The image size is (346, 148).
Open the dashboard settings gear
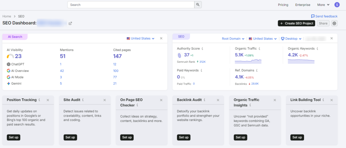coord(334,23)
